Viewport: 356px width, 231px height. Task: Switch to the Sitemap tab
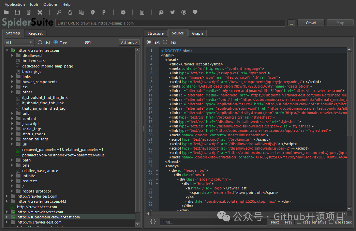coord(13,33)
